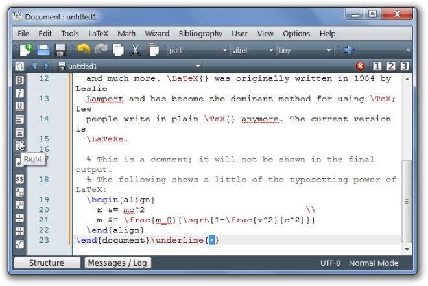
Task: Click the Normal Mode status text
Action: tap(374, 263)
